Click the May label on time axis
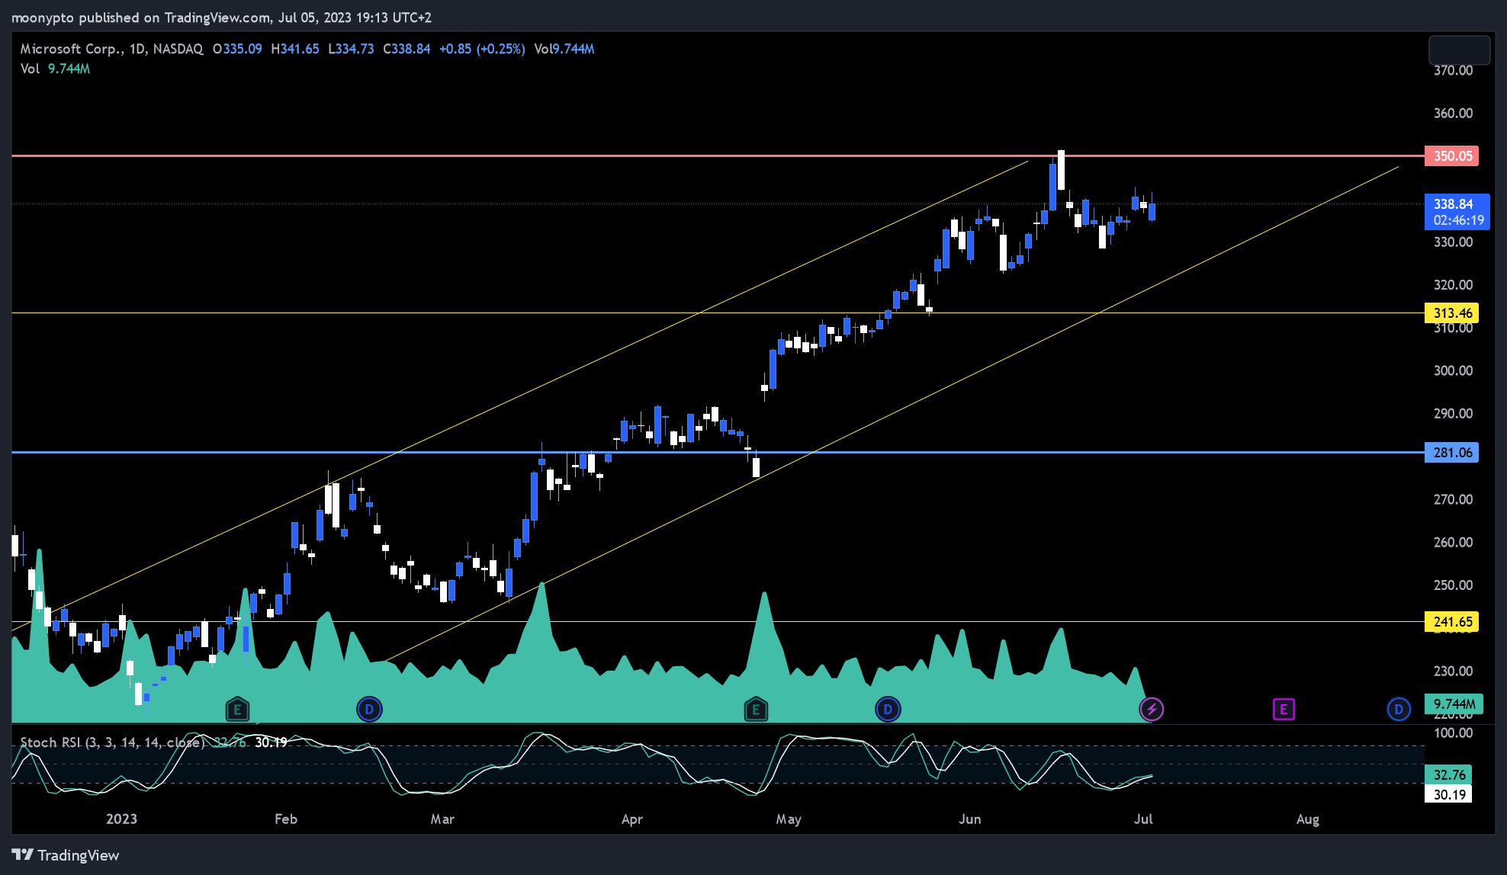Viewport: 1507px width, 875px height. [789, 819]
